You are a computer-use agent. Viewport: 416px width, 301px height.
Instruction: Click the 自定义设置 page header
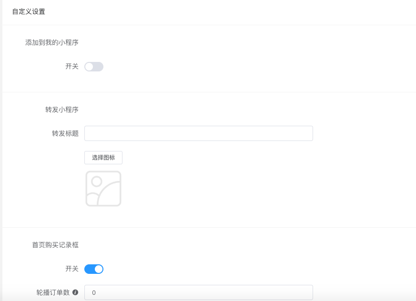pyautogui.click(x=29, y=12)
